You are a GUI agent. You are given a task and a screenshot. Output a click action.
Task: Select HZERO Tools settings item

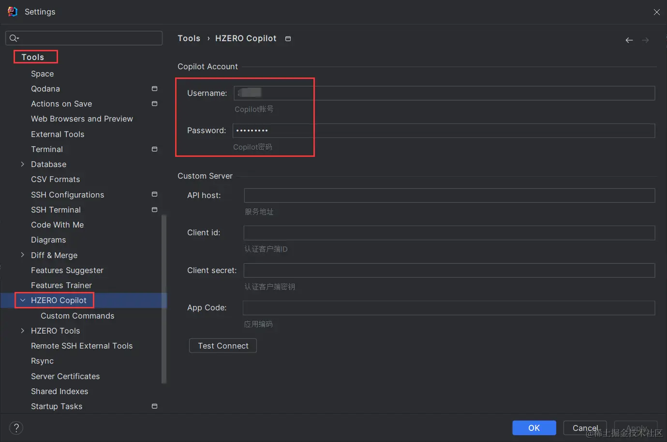[56, 331]
